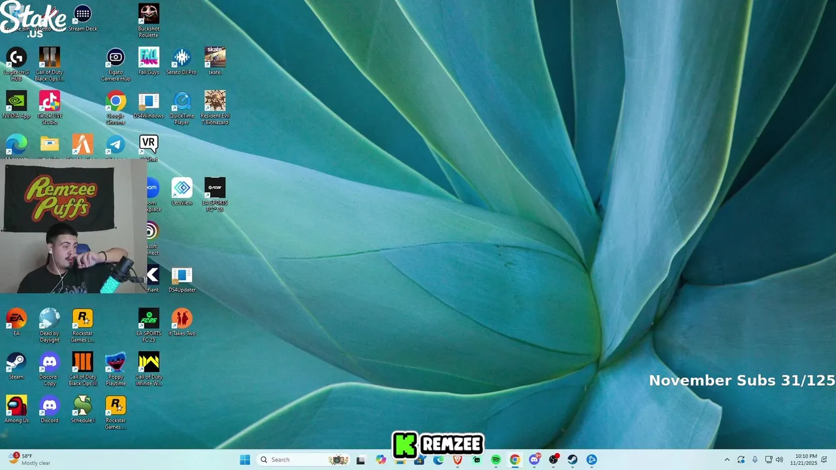This screenshot has width=836, height=470.
Task: Launch EA SPORTS FC 25 shortcut
Action: [x=148, y=326]
